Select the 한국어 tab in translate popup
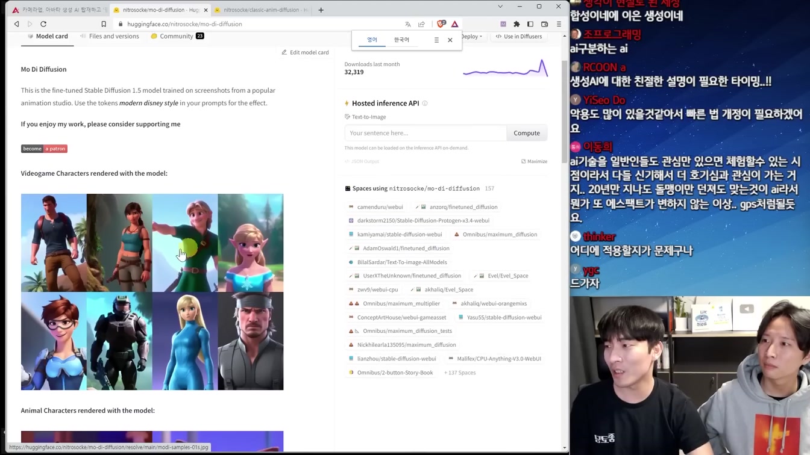The image size is (810, 455). 401,40
